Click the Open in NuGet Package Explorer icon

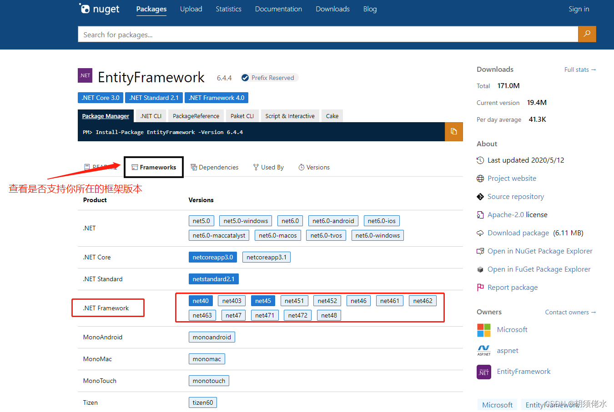pos(481,251)
